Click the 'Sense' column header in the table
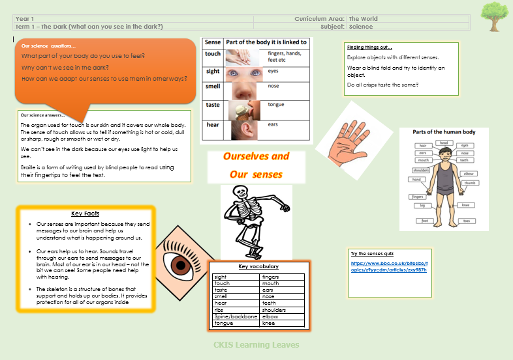 click(213, 42)
